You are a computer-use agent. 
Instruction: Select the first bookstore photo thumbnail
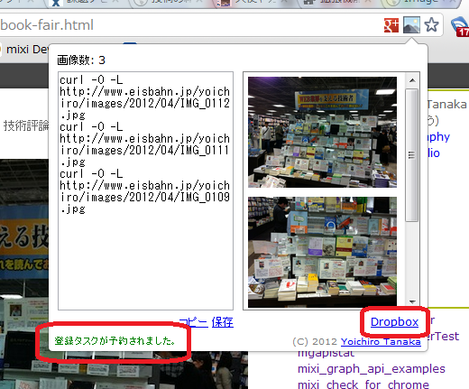coord(322,132)
